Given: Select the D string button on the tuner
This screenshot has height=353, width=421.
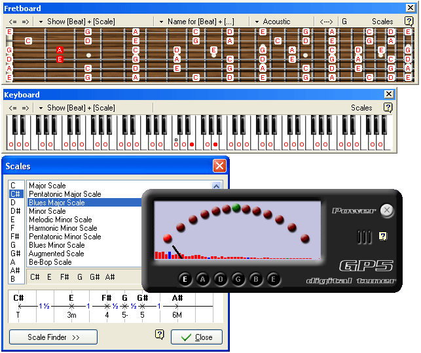Looking at the screenshot, I should click(221, 280).
